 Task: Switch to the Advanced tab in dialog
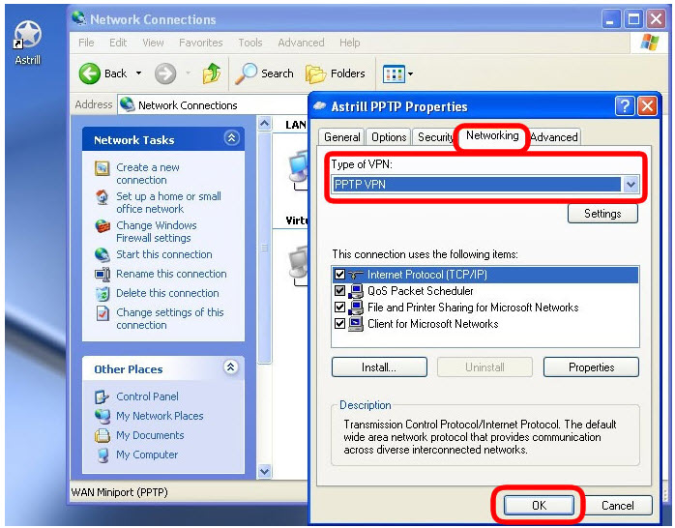click(x=554, y=137)
